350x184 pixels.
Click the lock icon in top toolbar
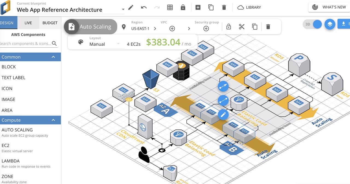(x=183, y=7)
